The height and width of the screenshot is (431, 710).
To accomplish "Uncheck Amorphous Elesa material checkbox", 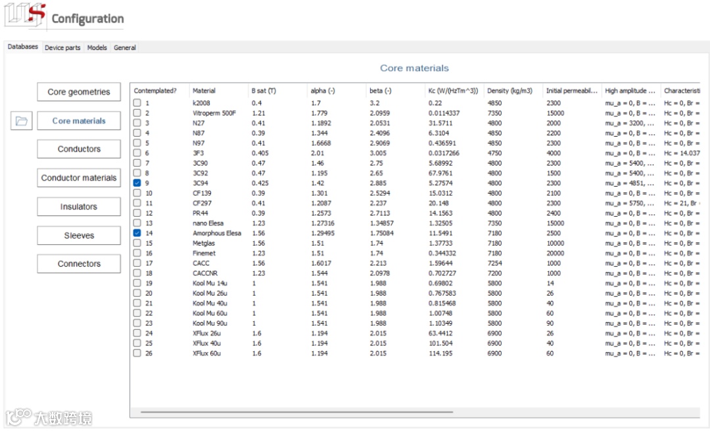I will click(137, 233).
